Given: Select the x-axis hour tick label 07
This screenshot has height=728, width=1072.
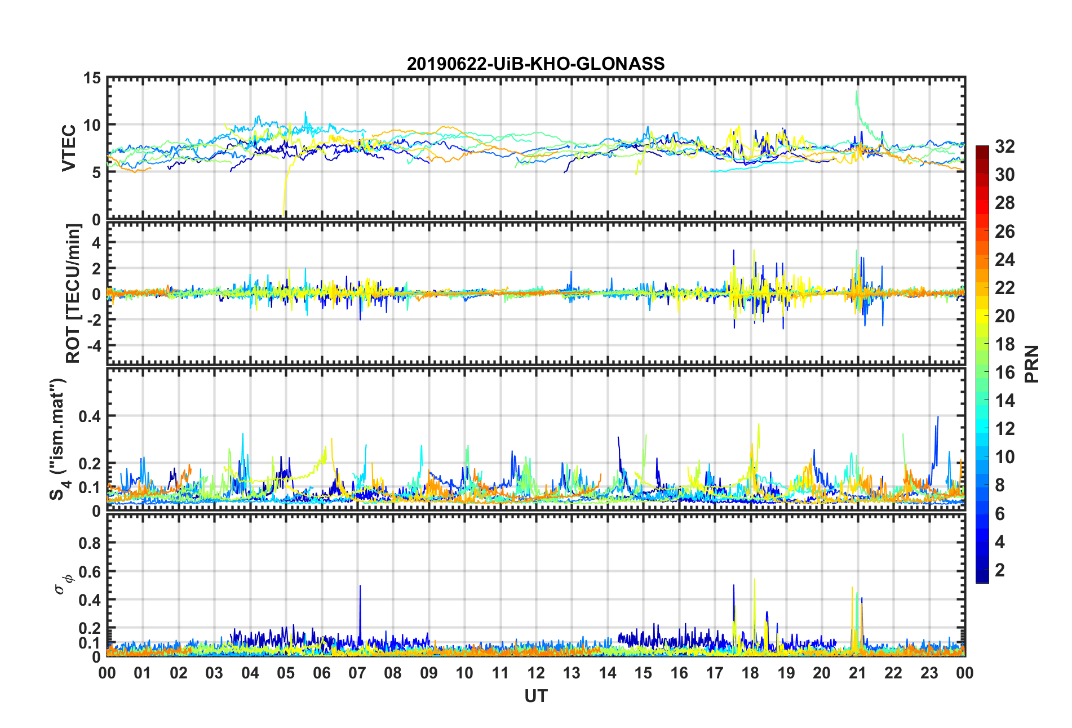Looking at the screenshot, I should click(x=357, y=673).
